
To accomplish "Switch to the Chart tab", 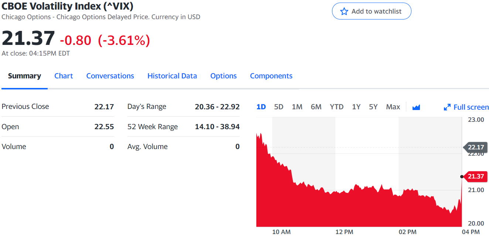I will [x=64, y=76].
